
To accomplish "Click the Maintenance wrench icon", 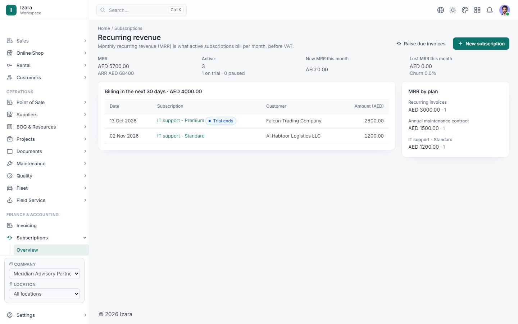I will 10,163.
